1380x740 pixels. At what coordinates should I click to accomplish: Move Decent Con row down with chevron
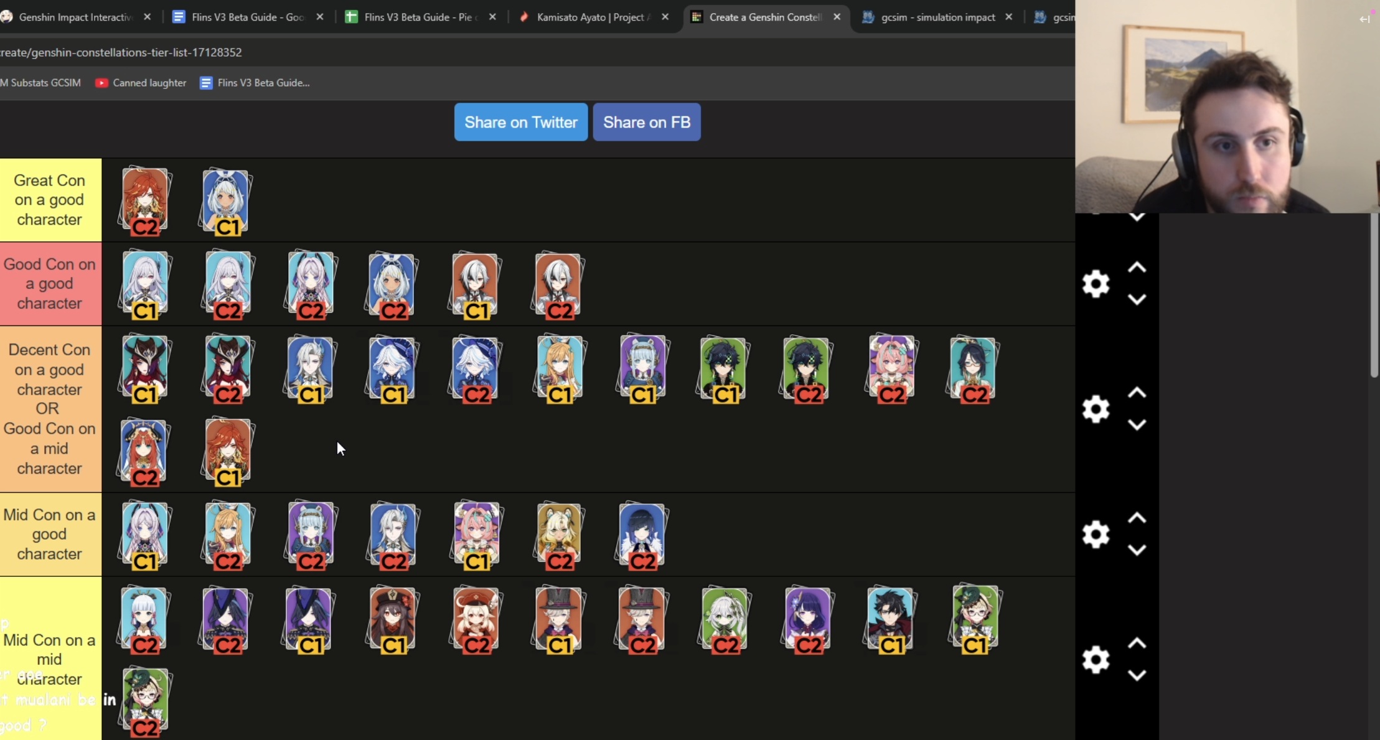[1137, 425]
